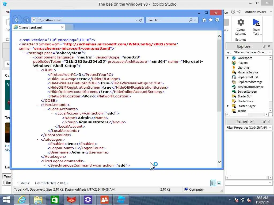The height and width of the screenshot is (205, 274).
Task: Open the search provider dropdown arrow
Action: point(195,20)
